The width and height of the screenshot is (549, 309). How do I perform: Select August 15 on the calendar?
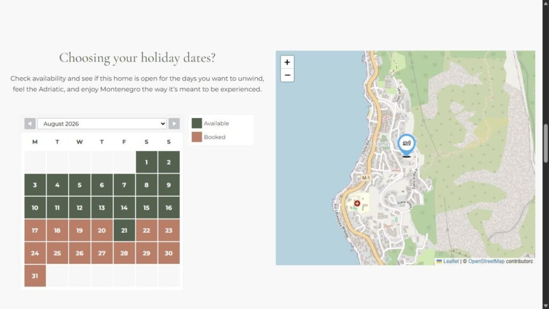point(146,208)
